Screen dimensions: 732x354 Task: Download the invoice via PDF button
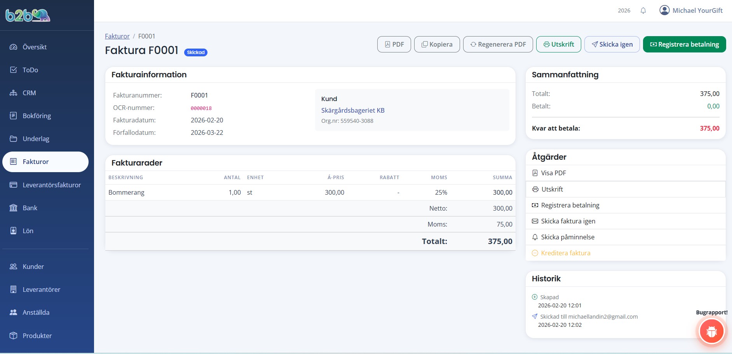(x=394, y=44)
